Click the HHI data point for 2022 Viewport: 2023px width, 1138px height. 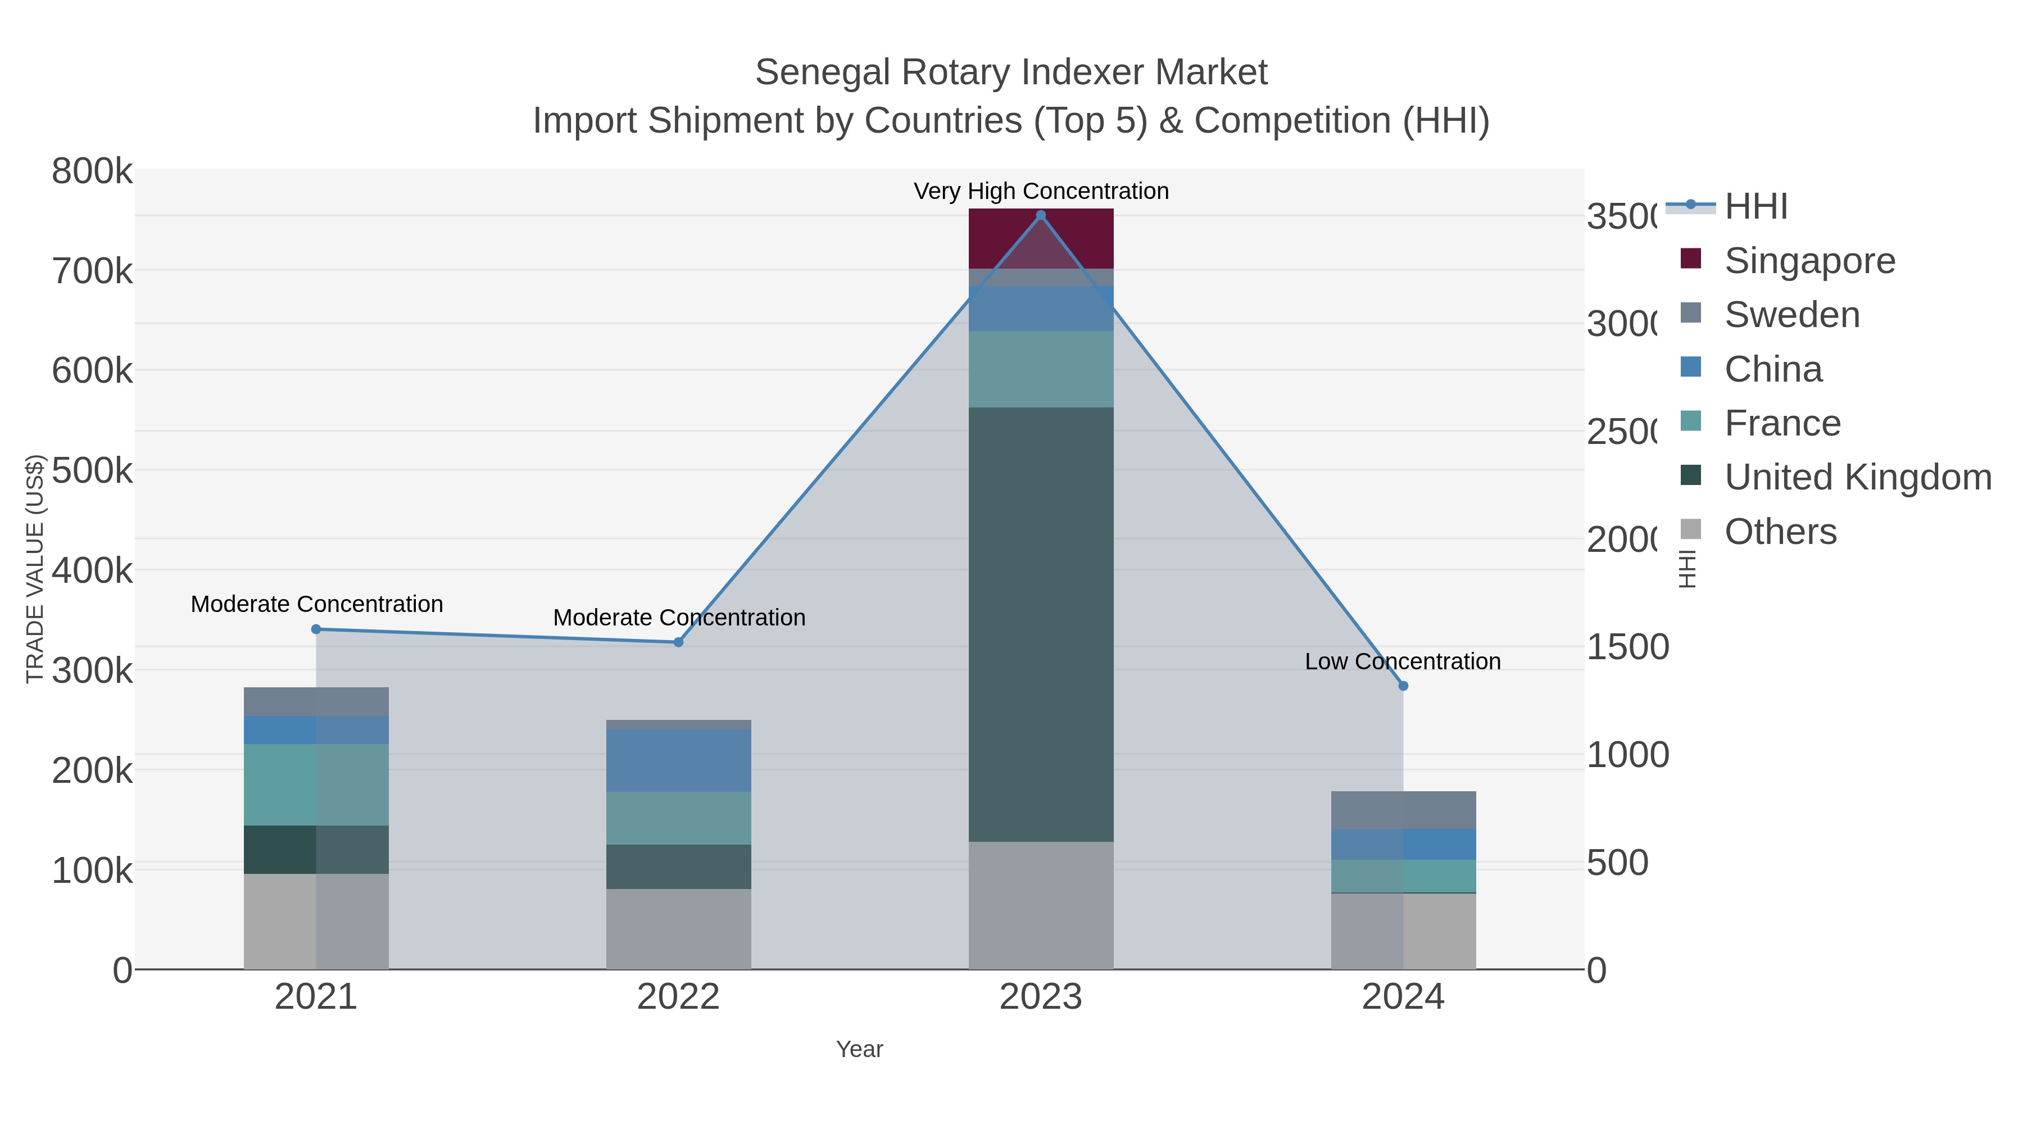678,642
